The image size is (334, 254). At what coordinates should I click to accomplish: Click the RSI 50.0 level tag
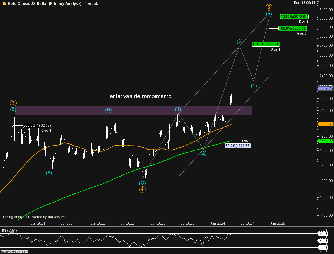point(323,241)
